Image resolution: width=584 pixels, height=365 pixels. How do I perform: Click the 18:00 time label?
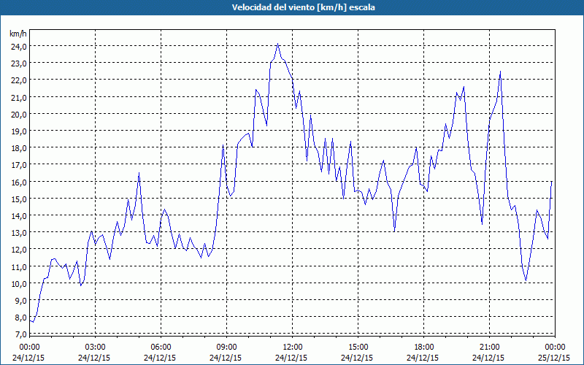pyautogui.click(x=424, y=347)
